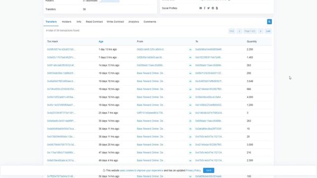Open the From address in the 1,485 quantity row

150,57
